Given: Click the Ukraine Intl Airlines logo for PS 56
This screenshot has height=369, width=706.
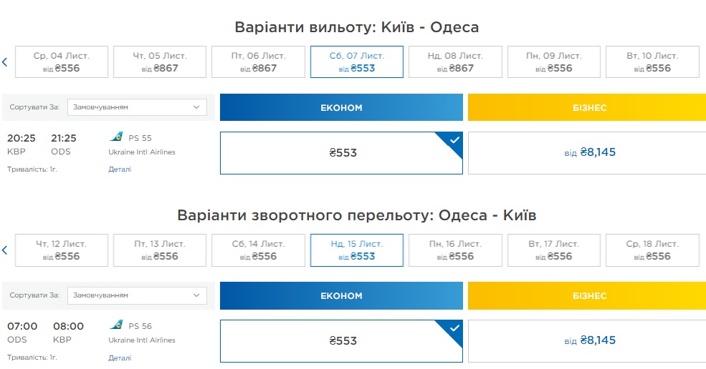Looking at the screenshot, I should 116,325.
